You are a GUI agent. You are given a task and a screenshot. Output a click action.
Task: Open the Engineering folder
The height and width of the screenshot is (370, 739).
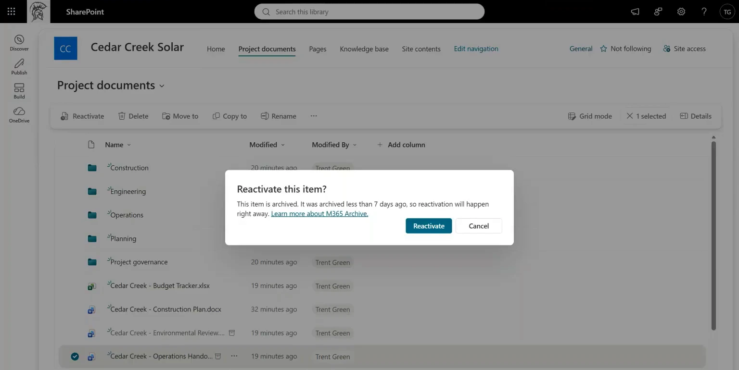coord(128,191)
